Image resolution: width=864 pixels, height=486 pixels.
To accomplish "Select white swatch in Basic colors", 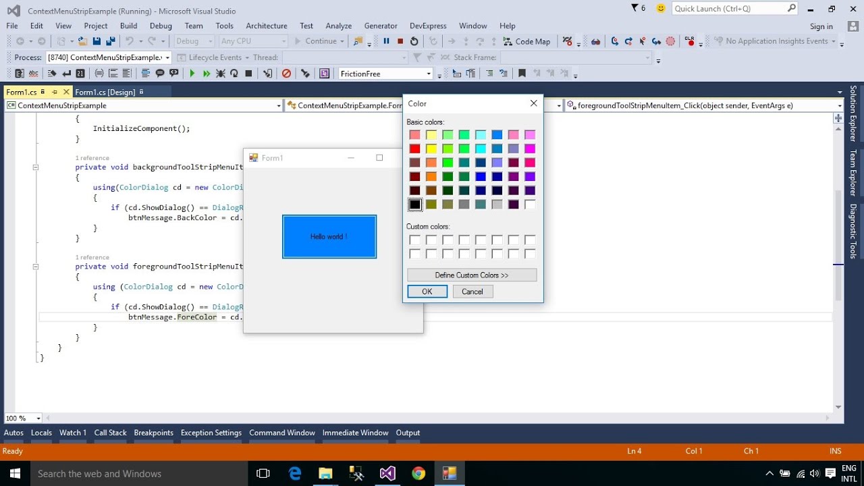I will (x=530, y=205).
